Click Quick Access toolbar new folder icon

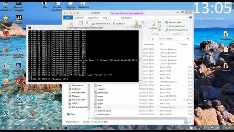pos(74,13)
